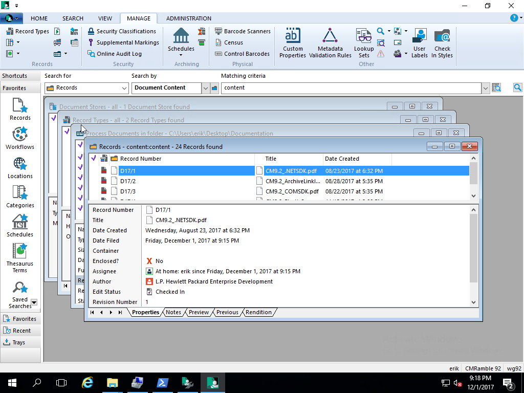524x393 pixels.
Task: Open Workflows shortcut
Action: (20, 138)
